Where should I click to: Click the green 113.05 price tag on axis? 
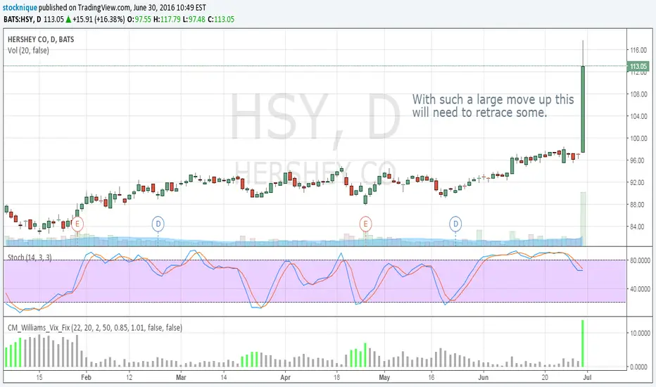pyautogui.click(x=638, y=66)
